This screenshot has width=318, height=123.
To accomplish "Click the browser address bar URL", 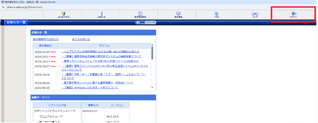I will point(27,7).
